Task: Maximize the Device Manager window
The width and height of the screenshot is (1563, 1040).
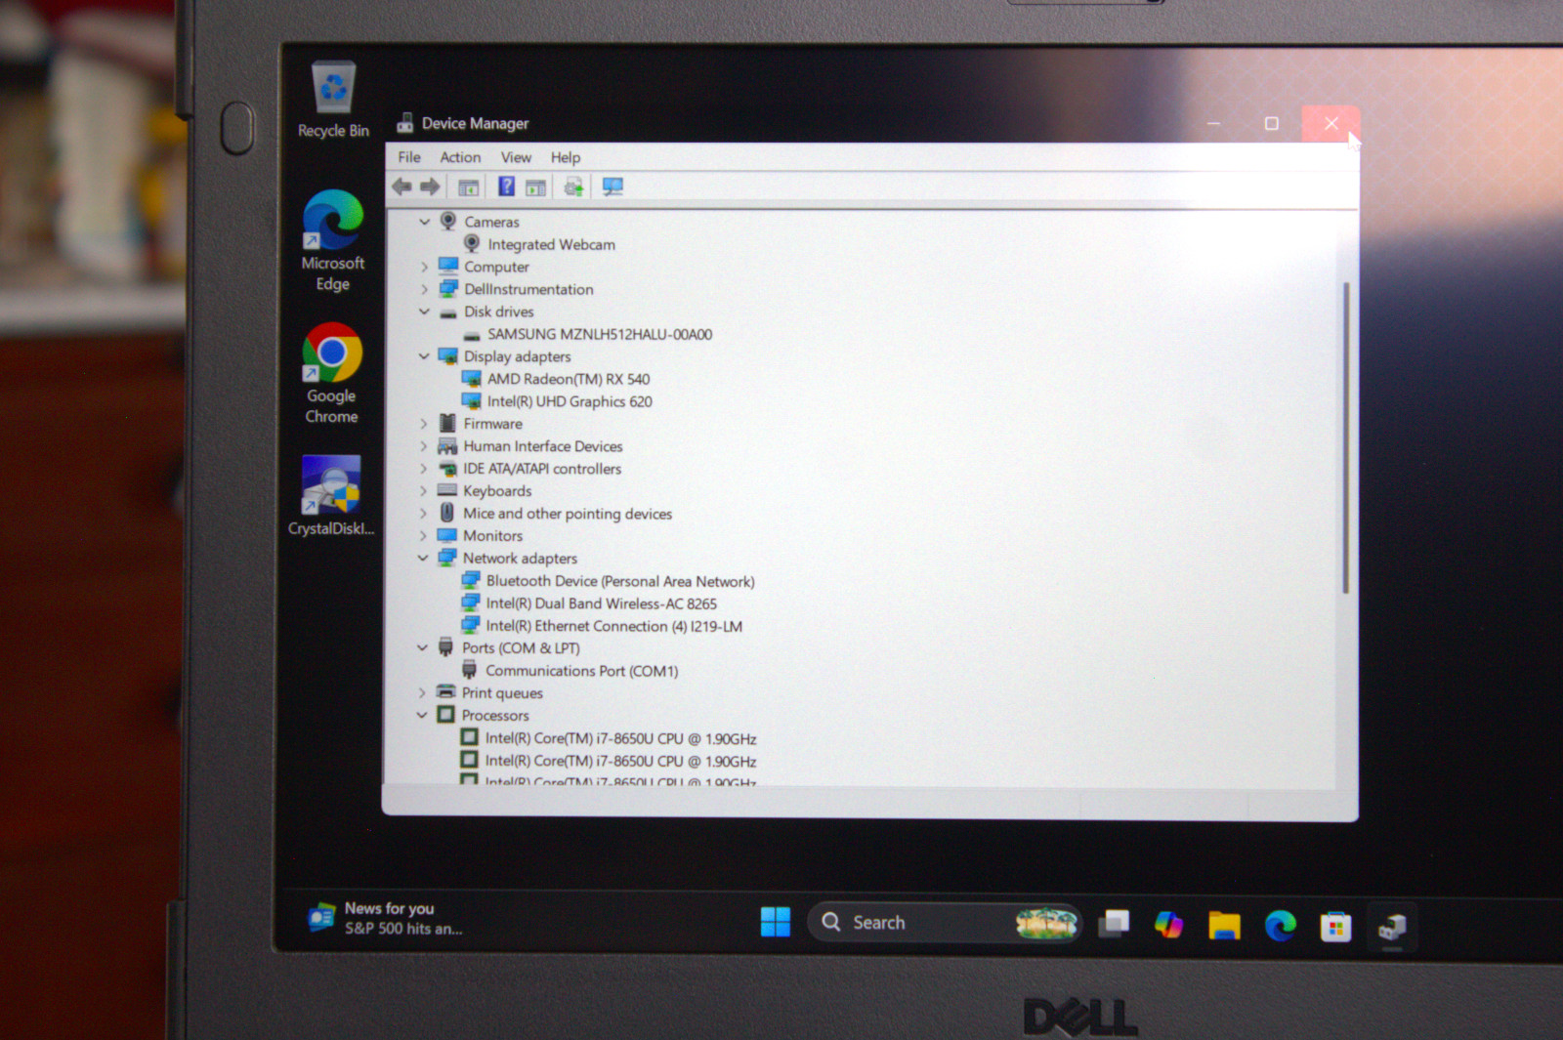Action: (1271, 123)
